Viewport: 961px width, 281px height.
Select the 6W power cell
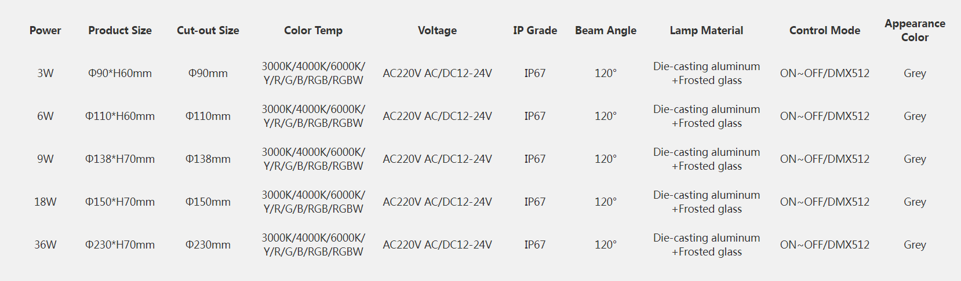pyautogui.click(x=45, y=116)
